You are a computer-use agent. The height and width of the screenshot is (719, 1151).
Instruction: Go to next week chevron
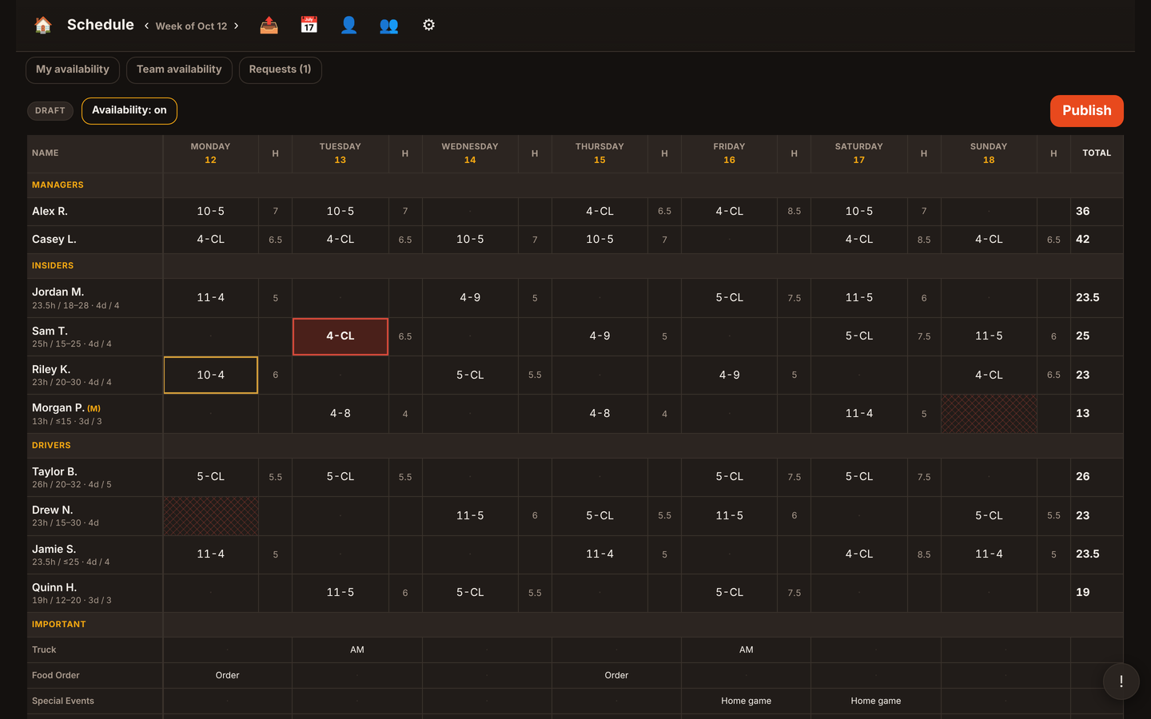(x=237, y=26)
